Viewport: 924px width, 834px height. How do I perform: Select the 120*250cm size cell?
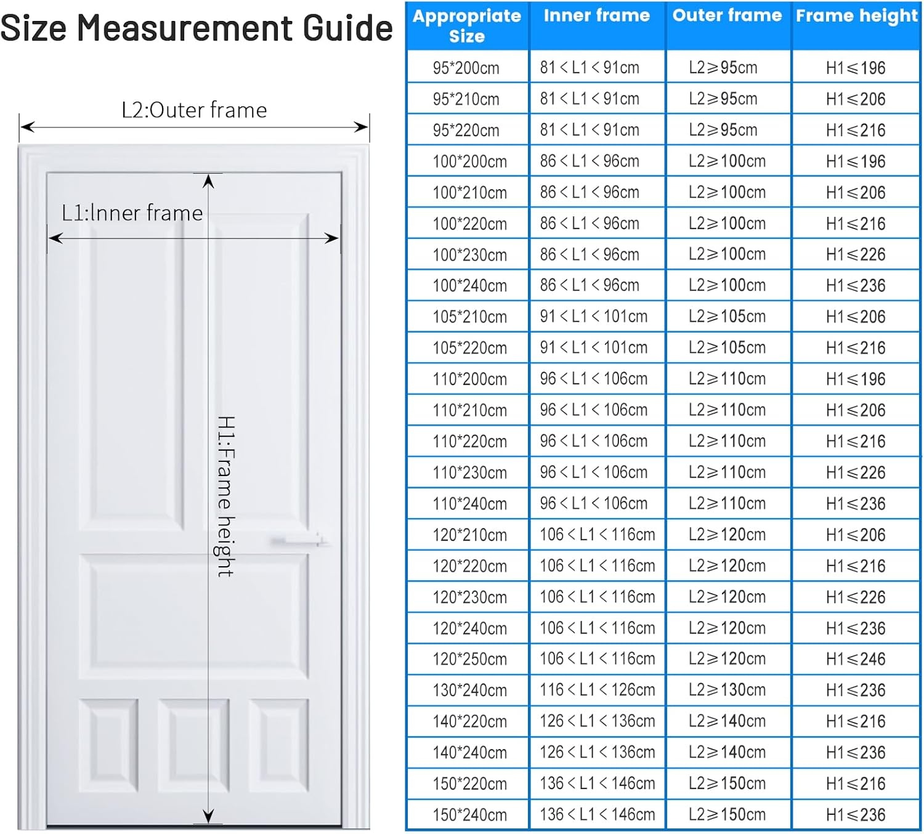469,659
